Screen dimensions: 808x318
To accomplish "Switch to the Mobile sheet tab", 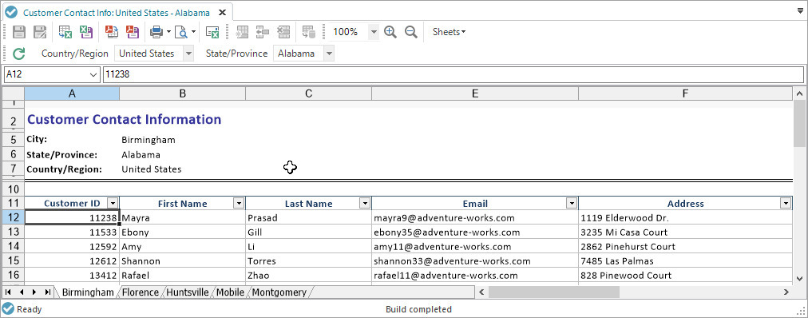I will pos(230,292).
